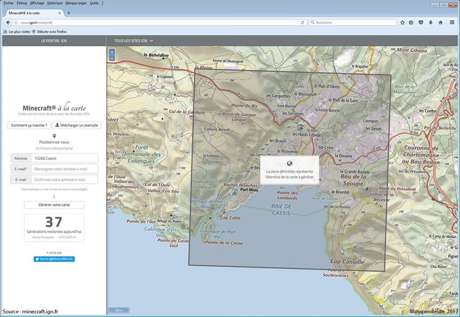The height and width of the screenshot is (317, 460).
Task: Click the Comment ça marche ? button
Action: click(x=29, y=125)
